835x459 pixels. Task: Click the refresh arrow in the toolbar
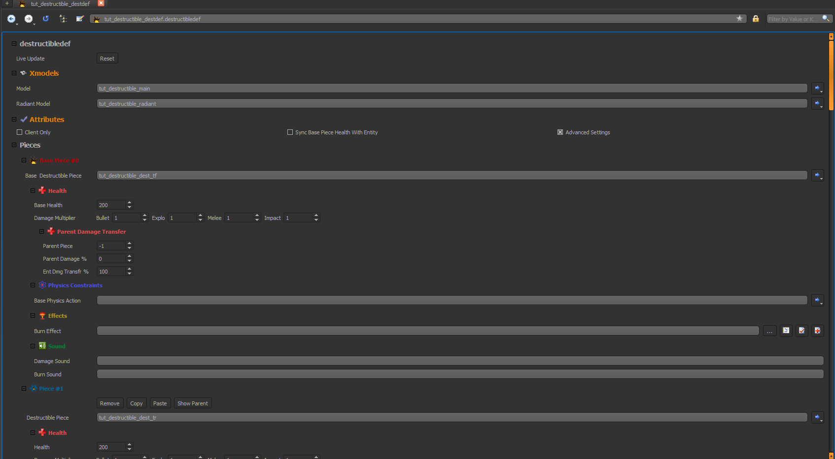[x=46, y=19]
